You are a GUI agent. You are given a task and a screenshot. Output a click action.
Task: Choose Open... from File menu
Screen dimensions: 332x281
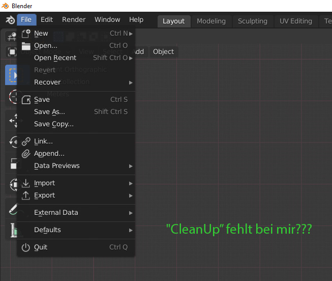click(x=76, y=46)
